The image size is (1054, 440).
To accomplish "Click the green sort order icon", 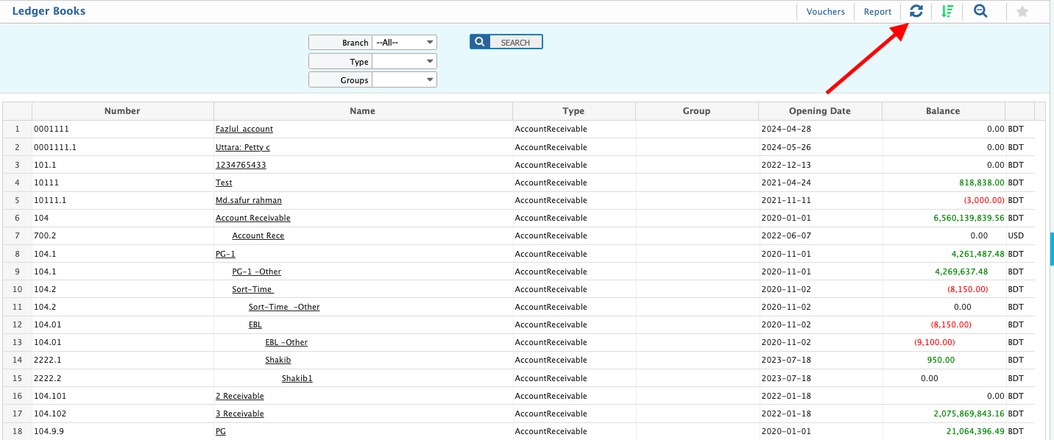I will [x=947, y=11].
